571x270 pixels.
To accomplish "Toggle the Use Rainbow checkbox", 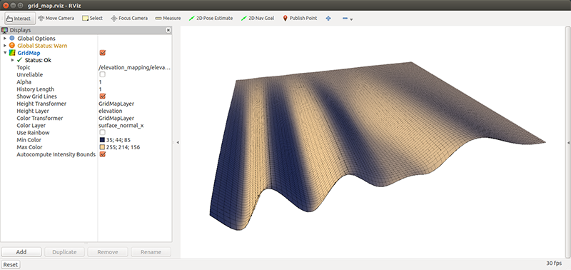I will pyautogui.click(x=102, y=132).
